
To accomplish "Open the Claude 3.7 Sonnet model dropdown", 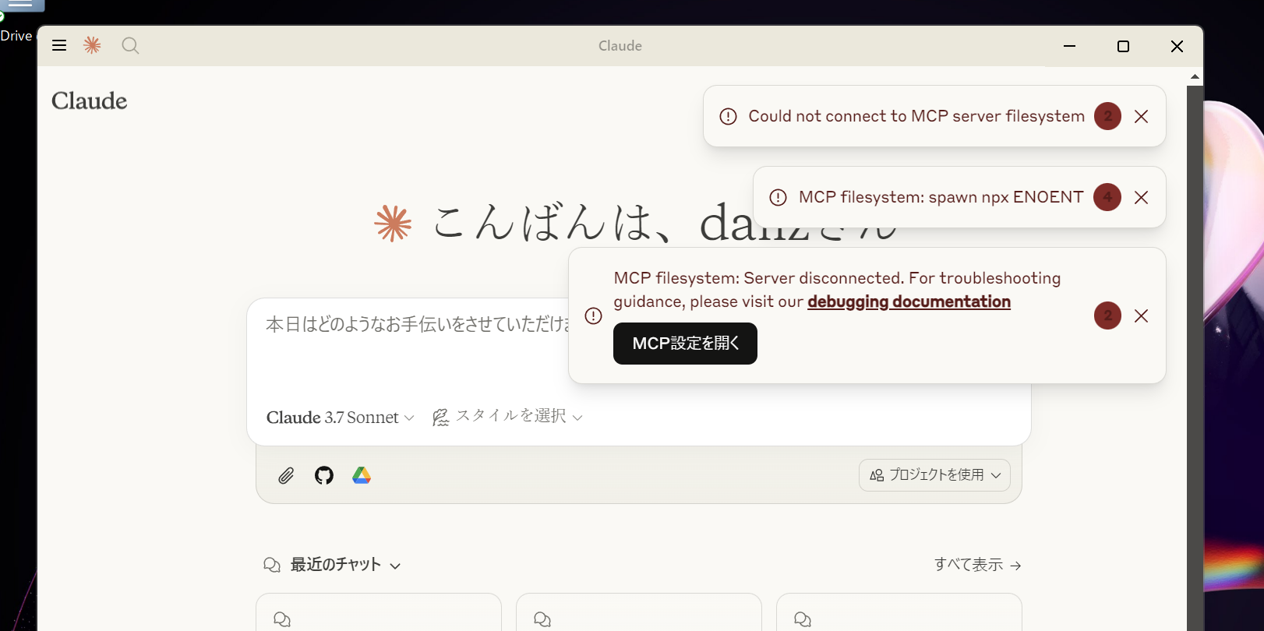I will (x=340, y=418).
